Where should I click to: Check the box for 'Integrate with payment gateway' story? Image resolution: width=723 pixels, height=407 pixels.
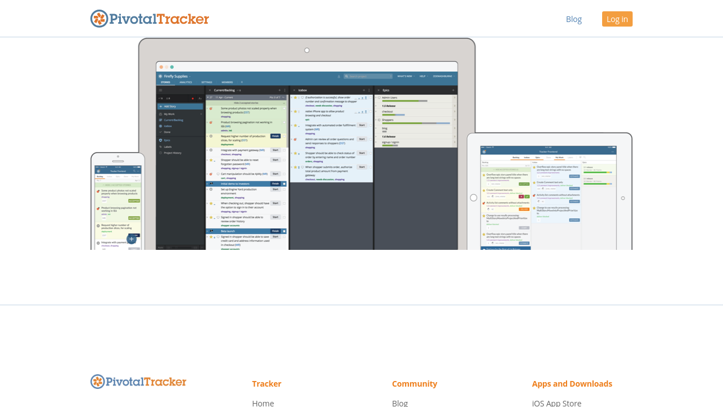[x=284, y=150]
